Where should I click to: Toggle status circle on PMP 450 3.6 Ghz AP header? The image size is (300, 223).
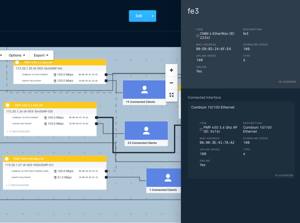tap(17, 62)
